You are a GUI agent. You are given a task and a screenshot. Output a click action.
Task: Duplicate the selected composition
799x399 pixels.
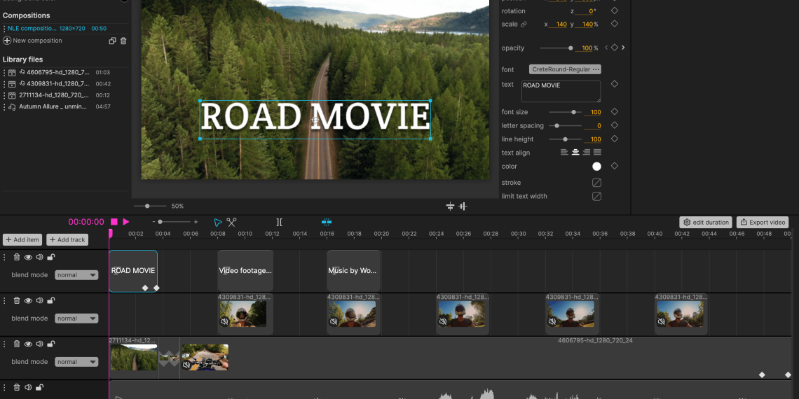tap(112, 41)
